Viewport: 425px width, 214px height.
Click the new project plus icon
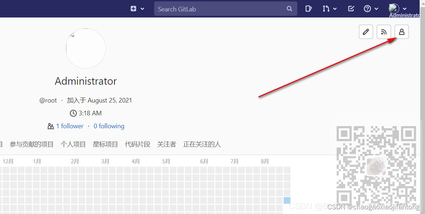click(x=134, y=8)
